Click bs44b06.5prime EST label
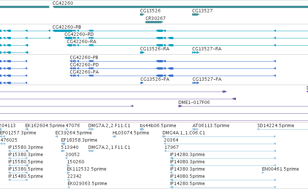This screenshot has height=189, width=308. click(158, 126)
